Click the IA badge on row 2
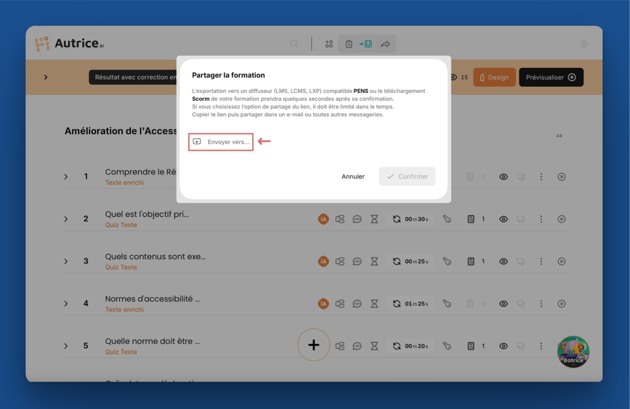The width and height of the screenshot is (630, 409). (x=323, y=219)
